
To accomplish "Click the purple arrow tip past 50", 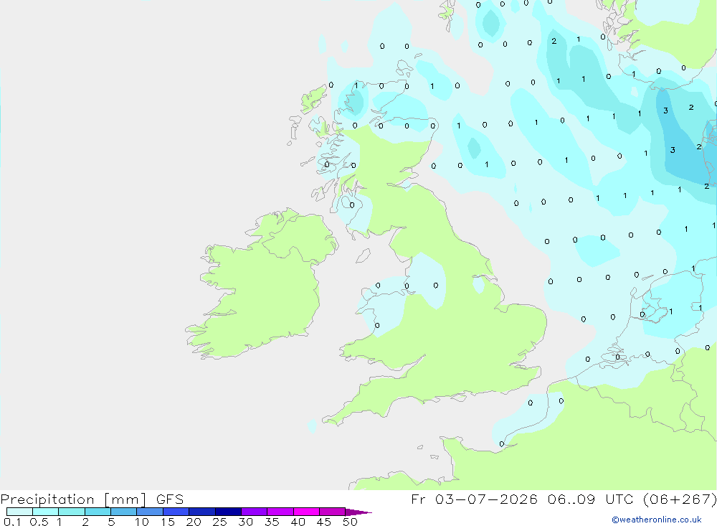I will [x=358, y=512].
